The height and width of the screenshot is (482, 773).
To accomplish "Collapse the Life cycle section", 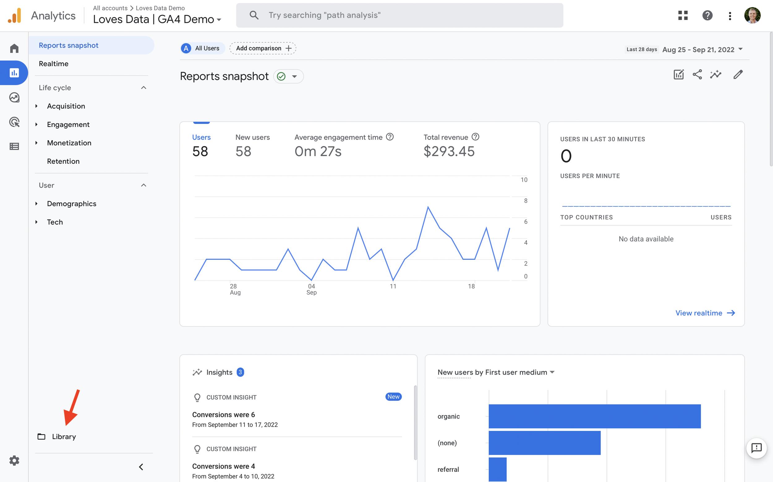I will click(x=143, y=88).
